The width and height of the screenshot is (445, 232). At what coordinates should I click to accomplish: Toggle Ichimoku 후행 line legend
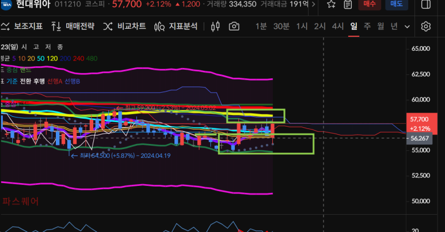[39, 81]
